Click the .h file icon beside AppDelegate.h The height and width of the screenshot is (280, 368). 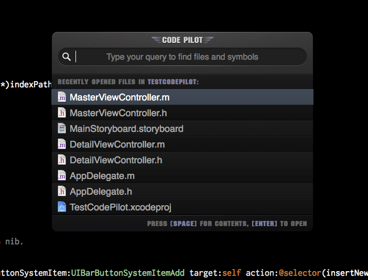(x=62, y=192)
